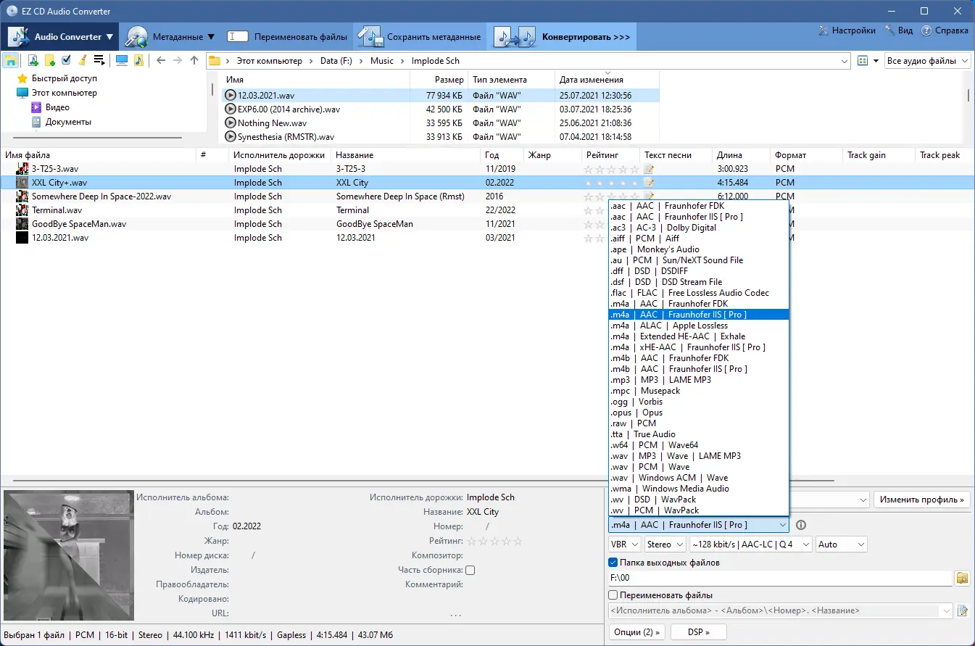
Task: Open the Add Files to list icon
Action: [33, 60]
